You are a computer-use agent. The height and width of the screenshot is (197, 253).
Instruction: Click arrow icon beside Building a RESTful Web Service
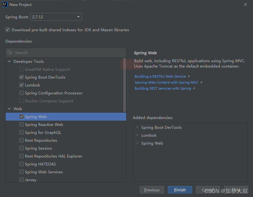click(189, 76)
